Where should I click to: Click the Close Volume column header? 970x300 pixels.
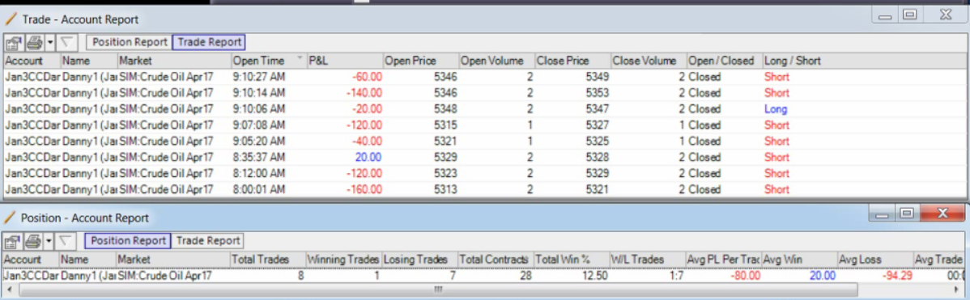point(649,61)
